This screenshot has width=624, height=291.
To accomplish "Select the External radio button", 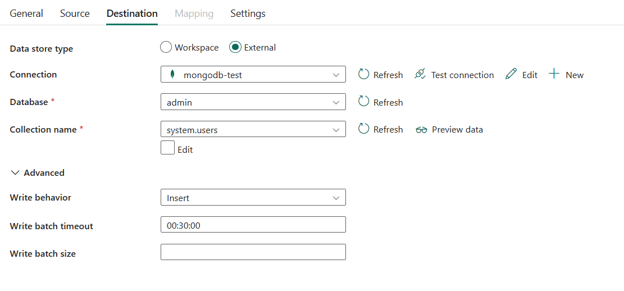I will coord(235,47).
